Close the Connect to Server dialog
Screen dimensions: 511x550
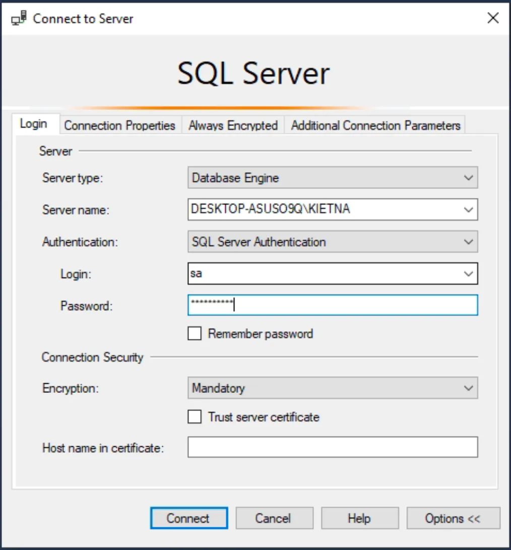[x=493, y=18]
